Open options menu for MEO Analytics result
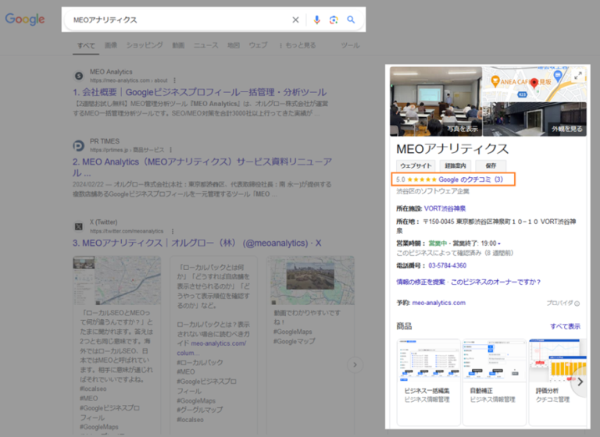 (174, 80)
